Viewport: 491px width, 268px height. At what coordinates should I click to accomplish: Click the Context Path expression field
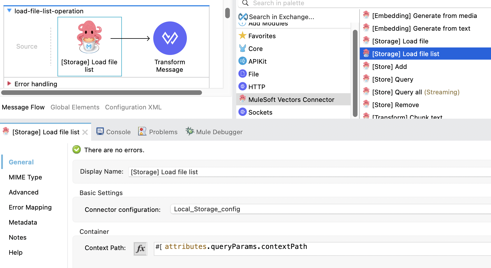[x=322, y=249]
